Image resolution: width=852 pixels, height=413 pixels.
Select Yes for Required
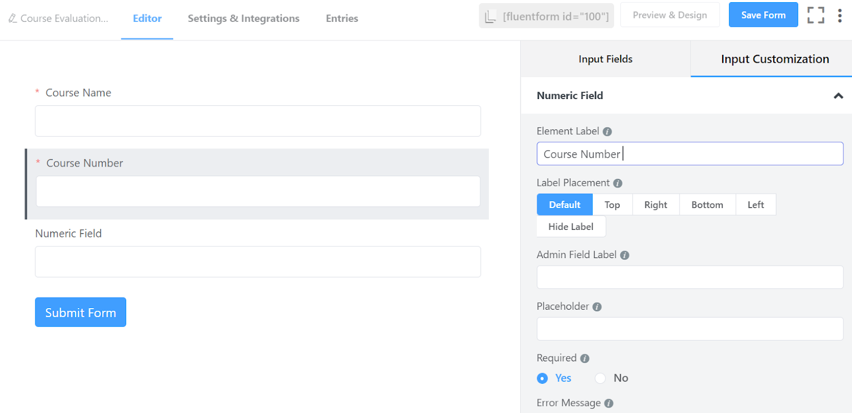pos(554,378)
